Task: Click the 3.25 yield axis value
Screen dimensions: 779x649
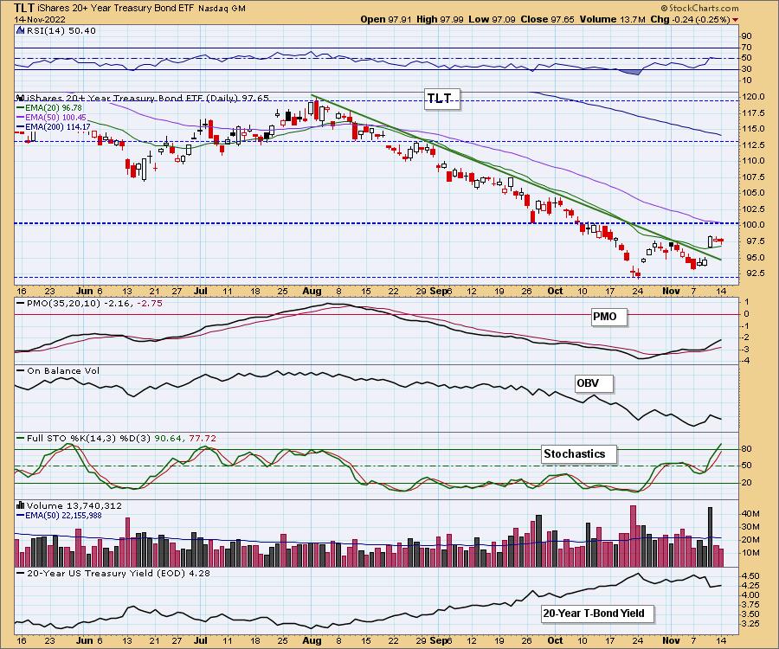Action: coord(751,624)
